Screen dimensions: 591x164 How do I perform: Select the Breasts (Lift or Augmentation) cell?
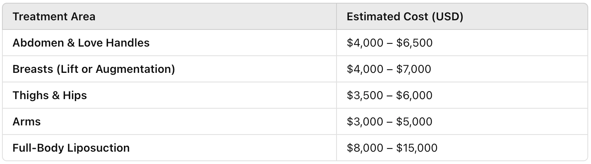click(x=170, y=69)
